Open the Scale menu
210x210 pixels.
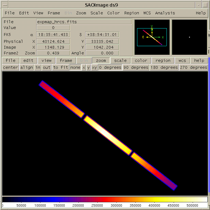point(97,13)
